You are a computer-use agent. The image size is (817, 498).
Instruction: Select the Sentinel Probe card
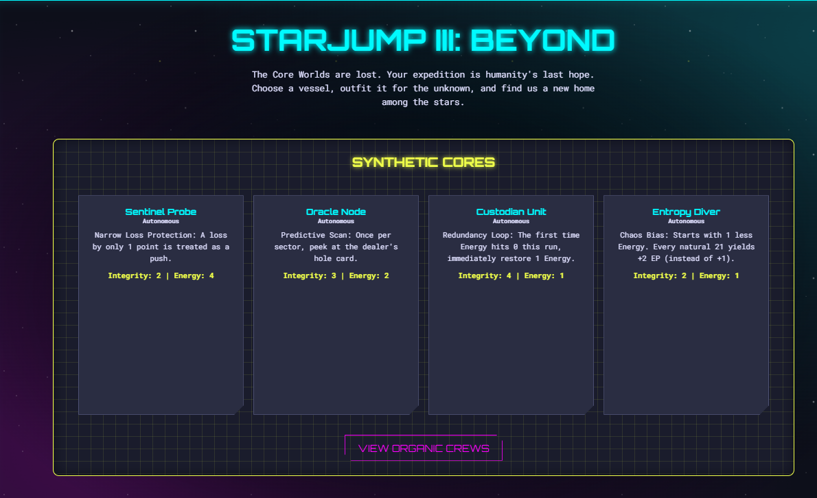pyautogui.click(x=161, y=305)
